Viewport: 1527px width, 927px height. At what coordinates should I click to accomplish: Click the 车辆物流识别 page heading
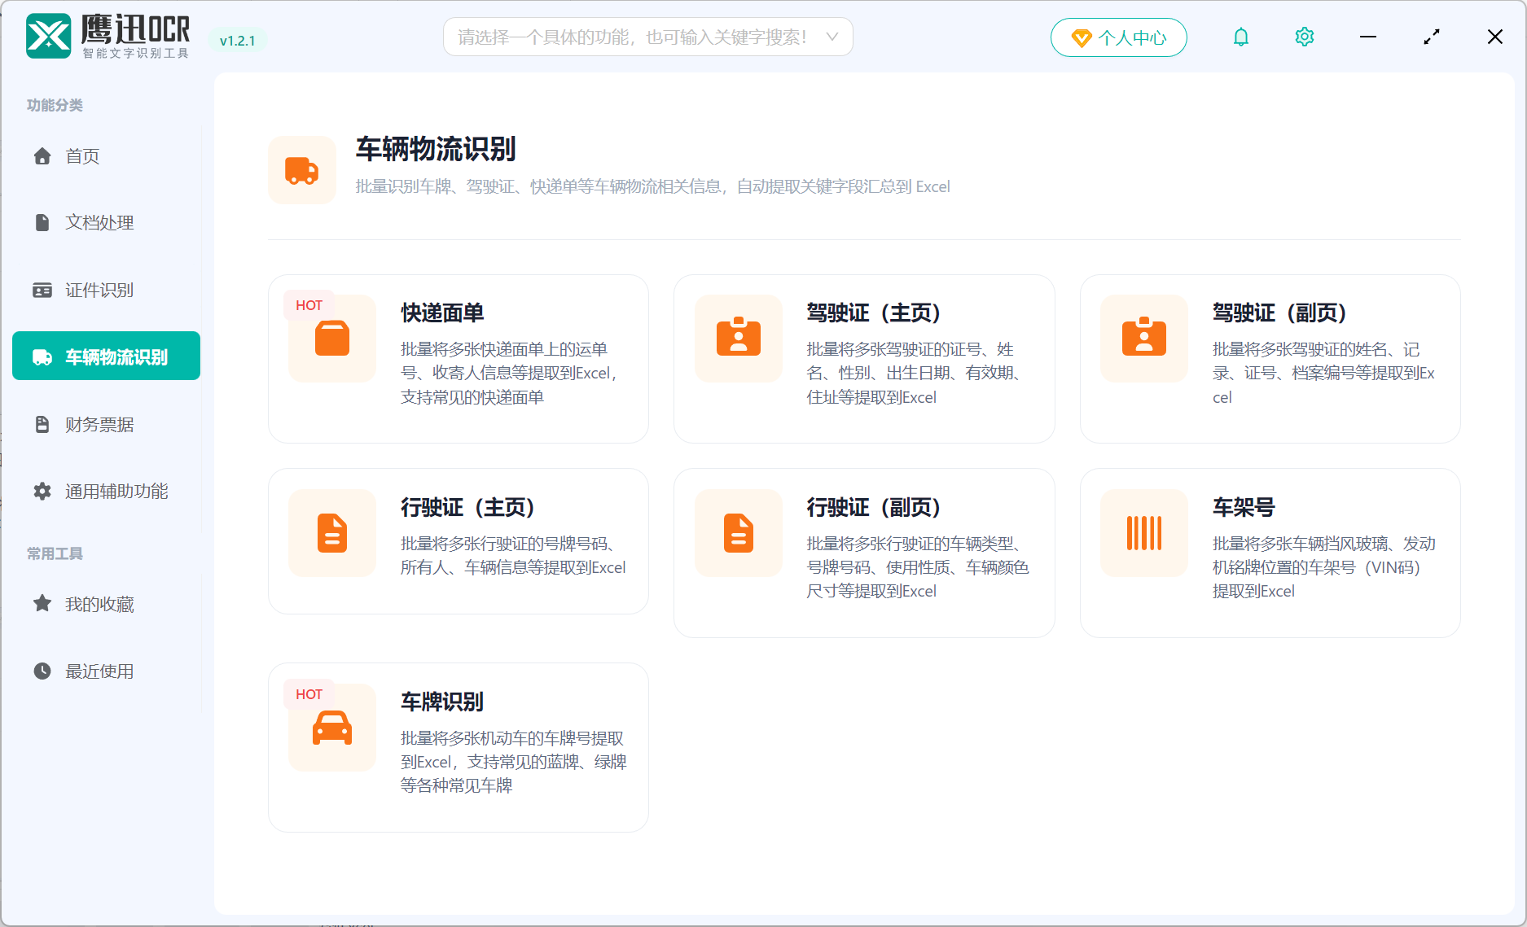tap(436, 149)
